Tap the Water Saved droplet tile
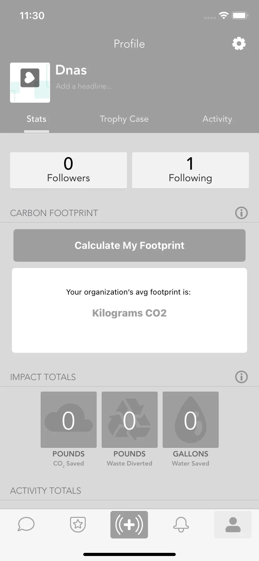 [190, 420]
